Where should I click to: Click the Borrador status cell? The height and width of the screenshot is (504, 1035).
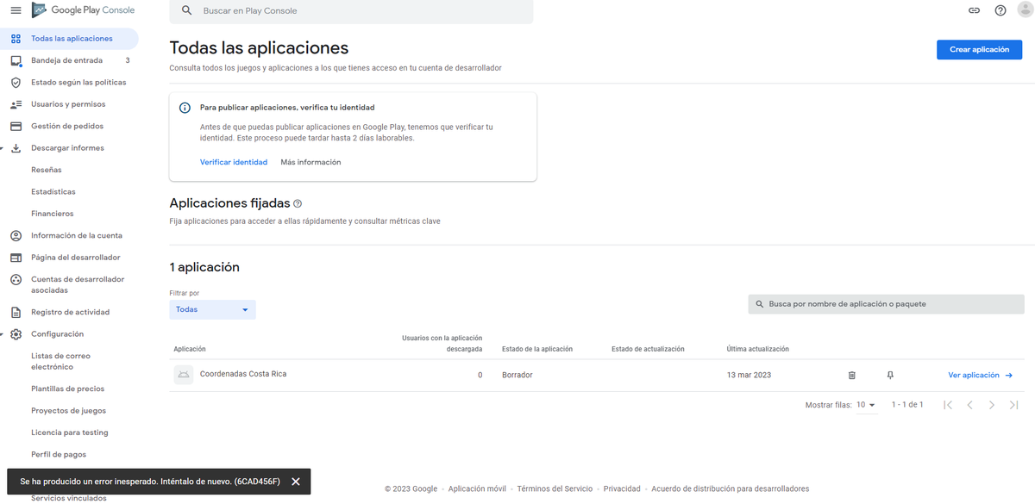click(x=517, y=376)
